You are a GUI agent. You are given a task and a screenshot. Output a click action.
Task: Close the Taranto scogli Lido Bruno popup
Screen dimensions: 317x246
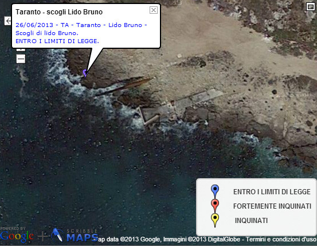(x=154, y=10)
